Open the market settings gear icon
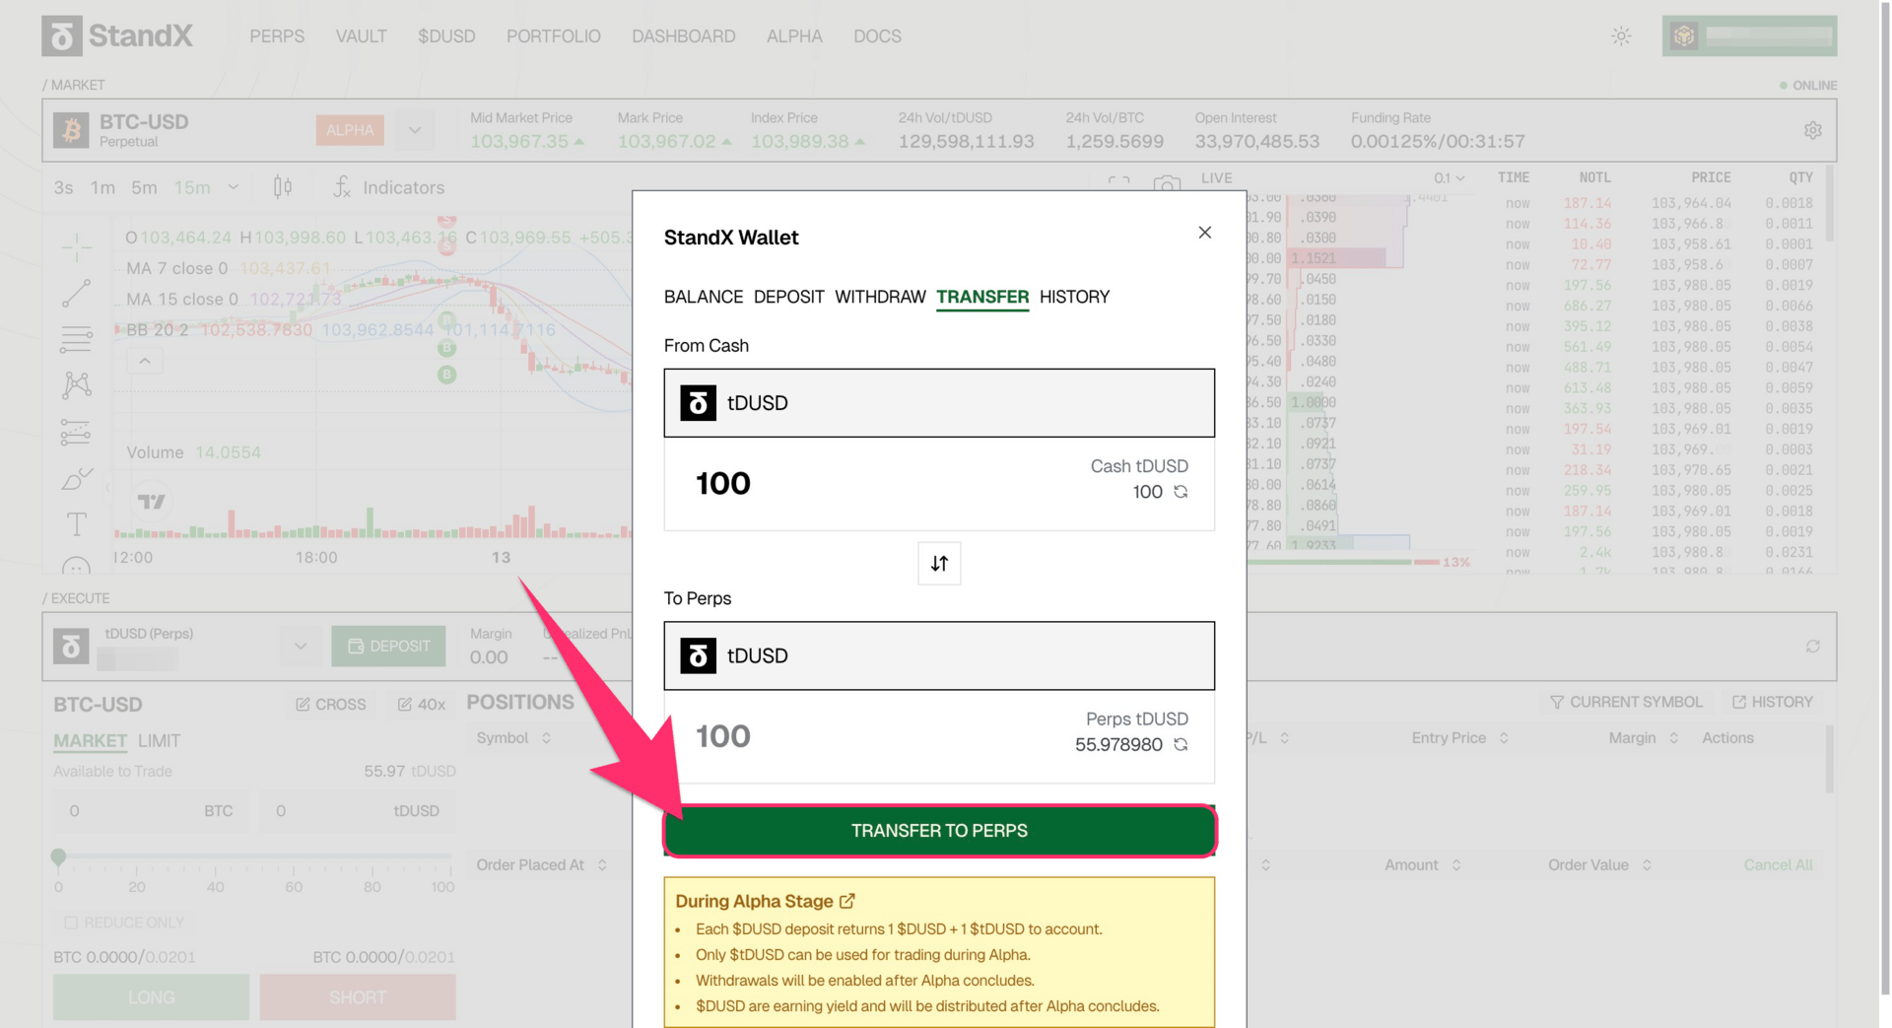Screen dimensions: 1892x1028 (x=1812, y=130)
